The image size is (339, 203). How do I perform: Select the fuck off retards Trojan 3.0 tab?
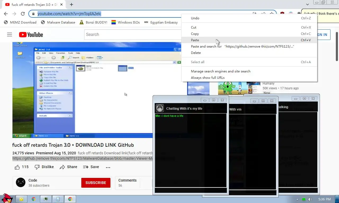point(34,4)
